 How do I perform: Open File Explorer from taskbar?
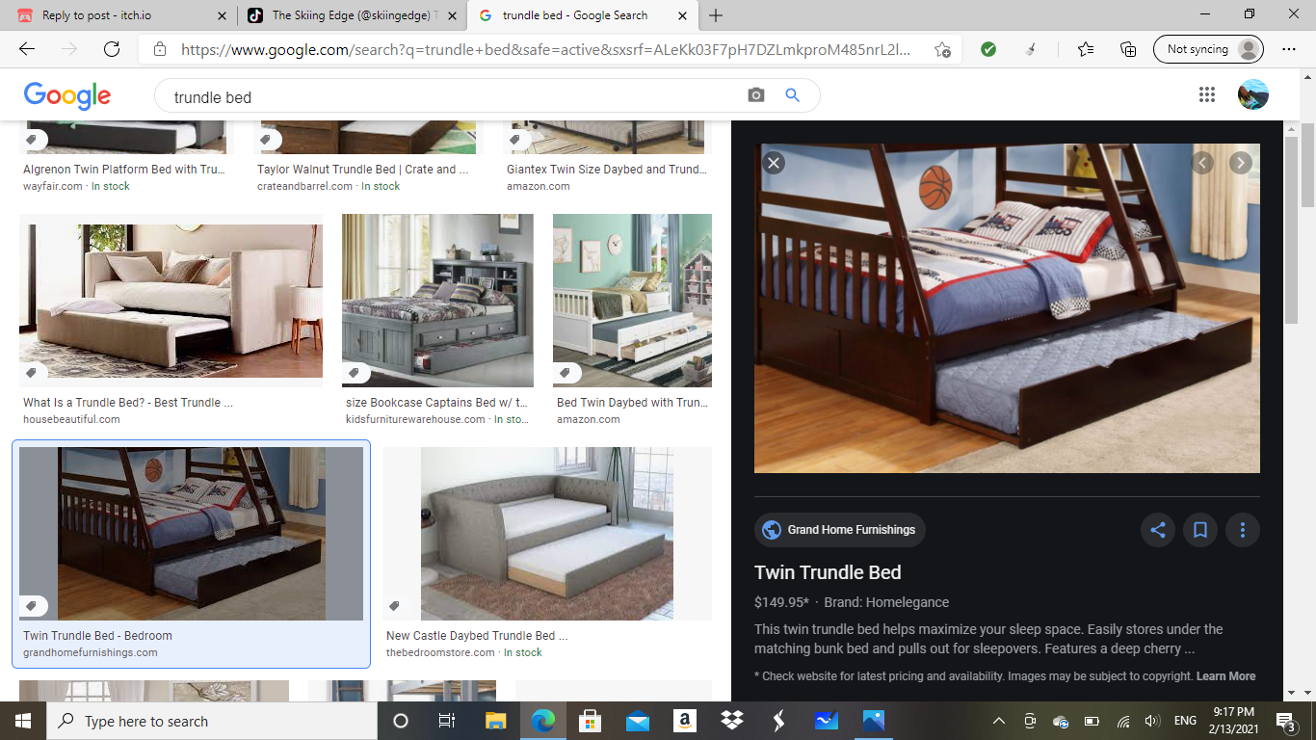point(495,721)
